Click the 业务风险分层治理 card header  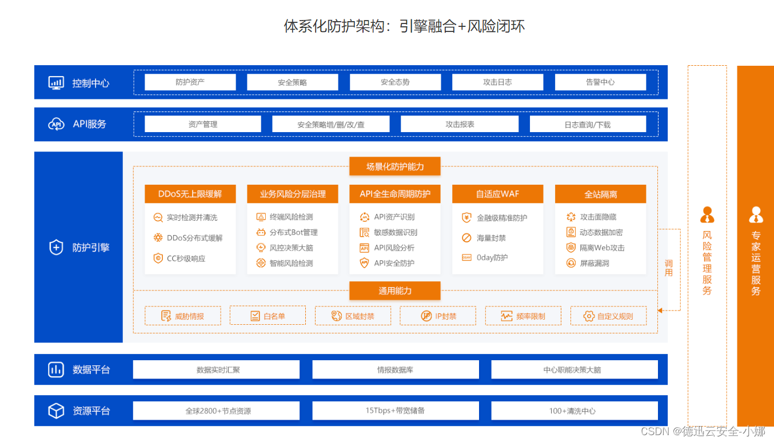click(x=292, y=194)
